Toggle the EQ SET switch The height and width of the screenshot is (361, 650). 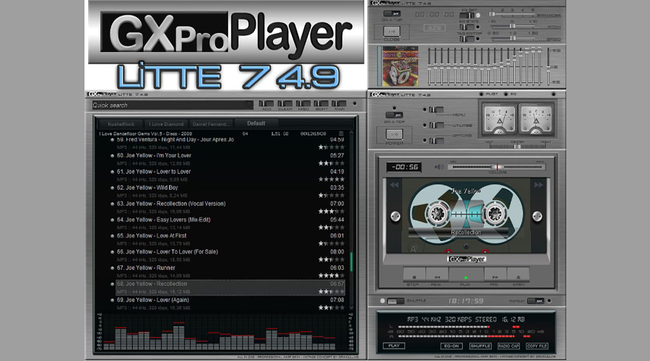tap(467, 15)
